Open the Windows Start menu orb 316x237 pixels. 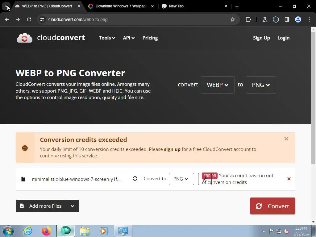coord(8,231)
